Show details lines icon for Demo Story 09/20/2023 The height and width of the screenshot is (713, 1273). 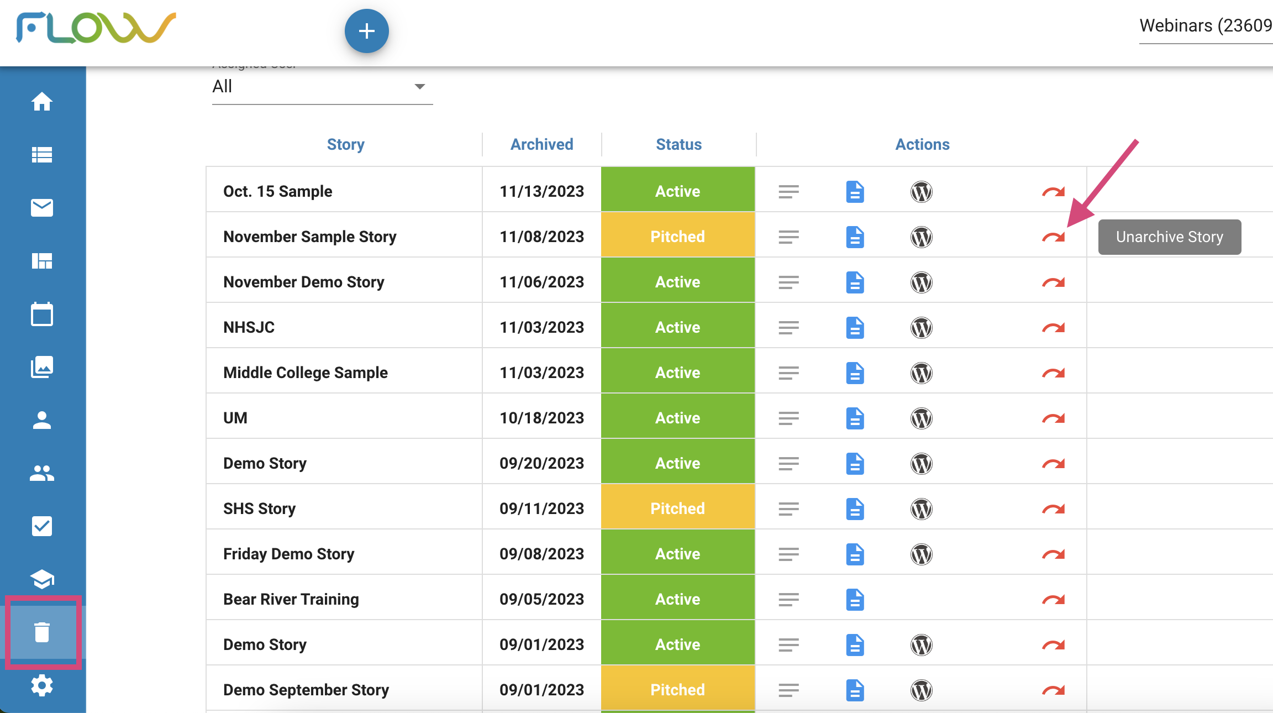click(x=789, y=464)
